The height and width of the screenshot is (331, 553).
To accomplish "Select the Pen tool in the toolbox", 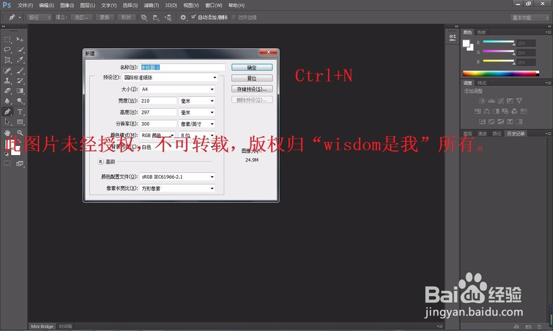I will pos(7,112).
